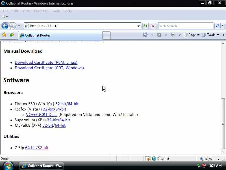226x170 pixels.
Task: Download 7-Zip 32-bit
Action: 43,148
